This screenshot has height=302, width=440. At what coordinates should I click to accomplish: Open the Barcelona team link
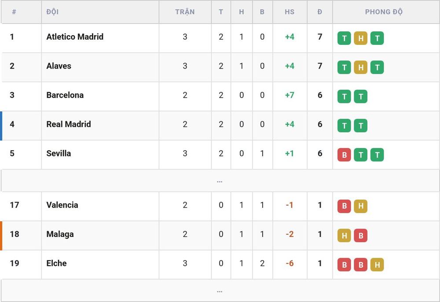point(65,95)
